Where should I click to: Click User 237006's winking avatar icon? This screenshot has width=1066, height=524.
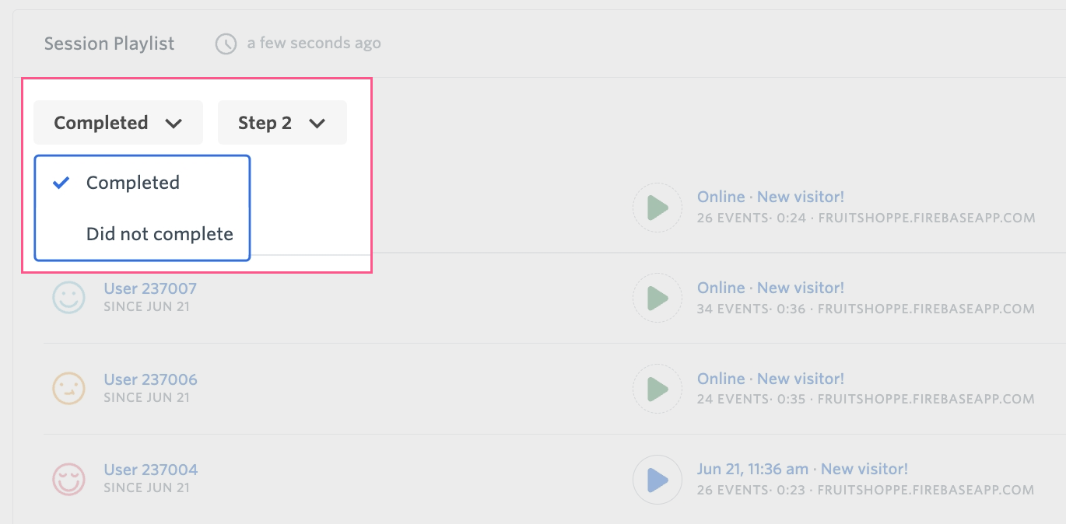[x=68, y=389]
